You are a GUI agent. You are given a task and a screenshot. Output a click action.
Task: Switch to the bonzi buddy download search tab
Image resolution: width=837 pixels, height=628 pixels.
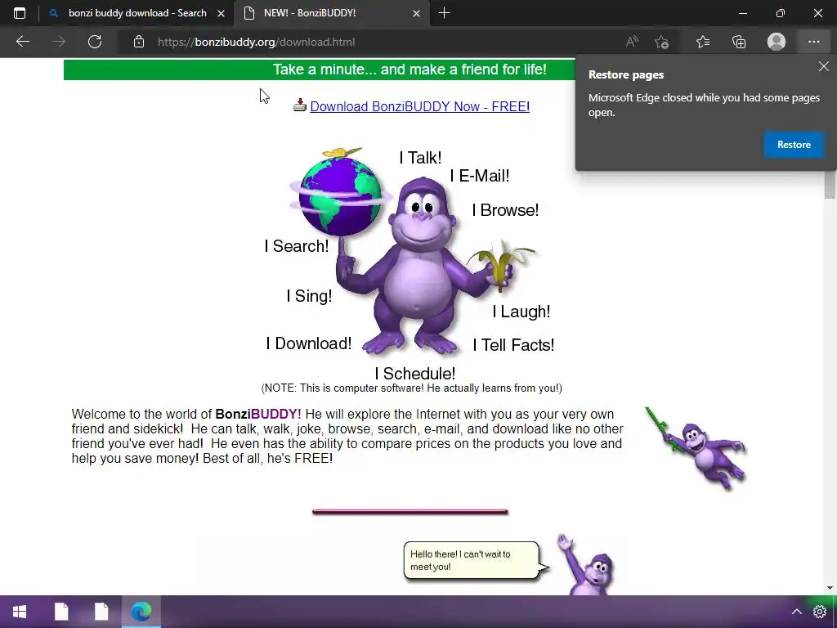137,13
